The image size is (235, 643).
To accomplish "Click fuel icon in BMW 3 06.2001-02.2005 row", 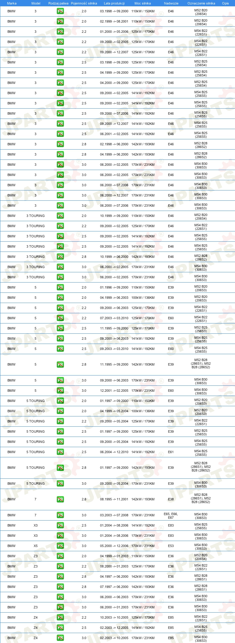I will 60,134.
